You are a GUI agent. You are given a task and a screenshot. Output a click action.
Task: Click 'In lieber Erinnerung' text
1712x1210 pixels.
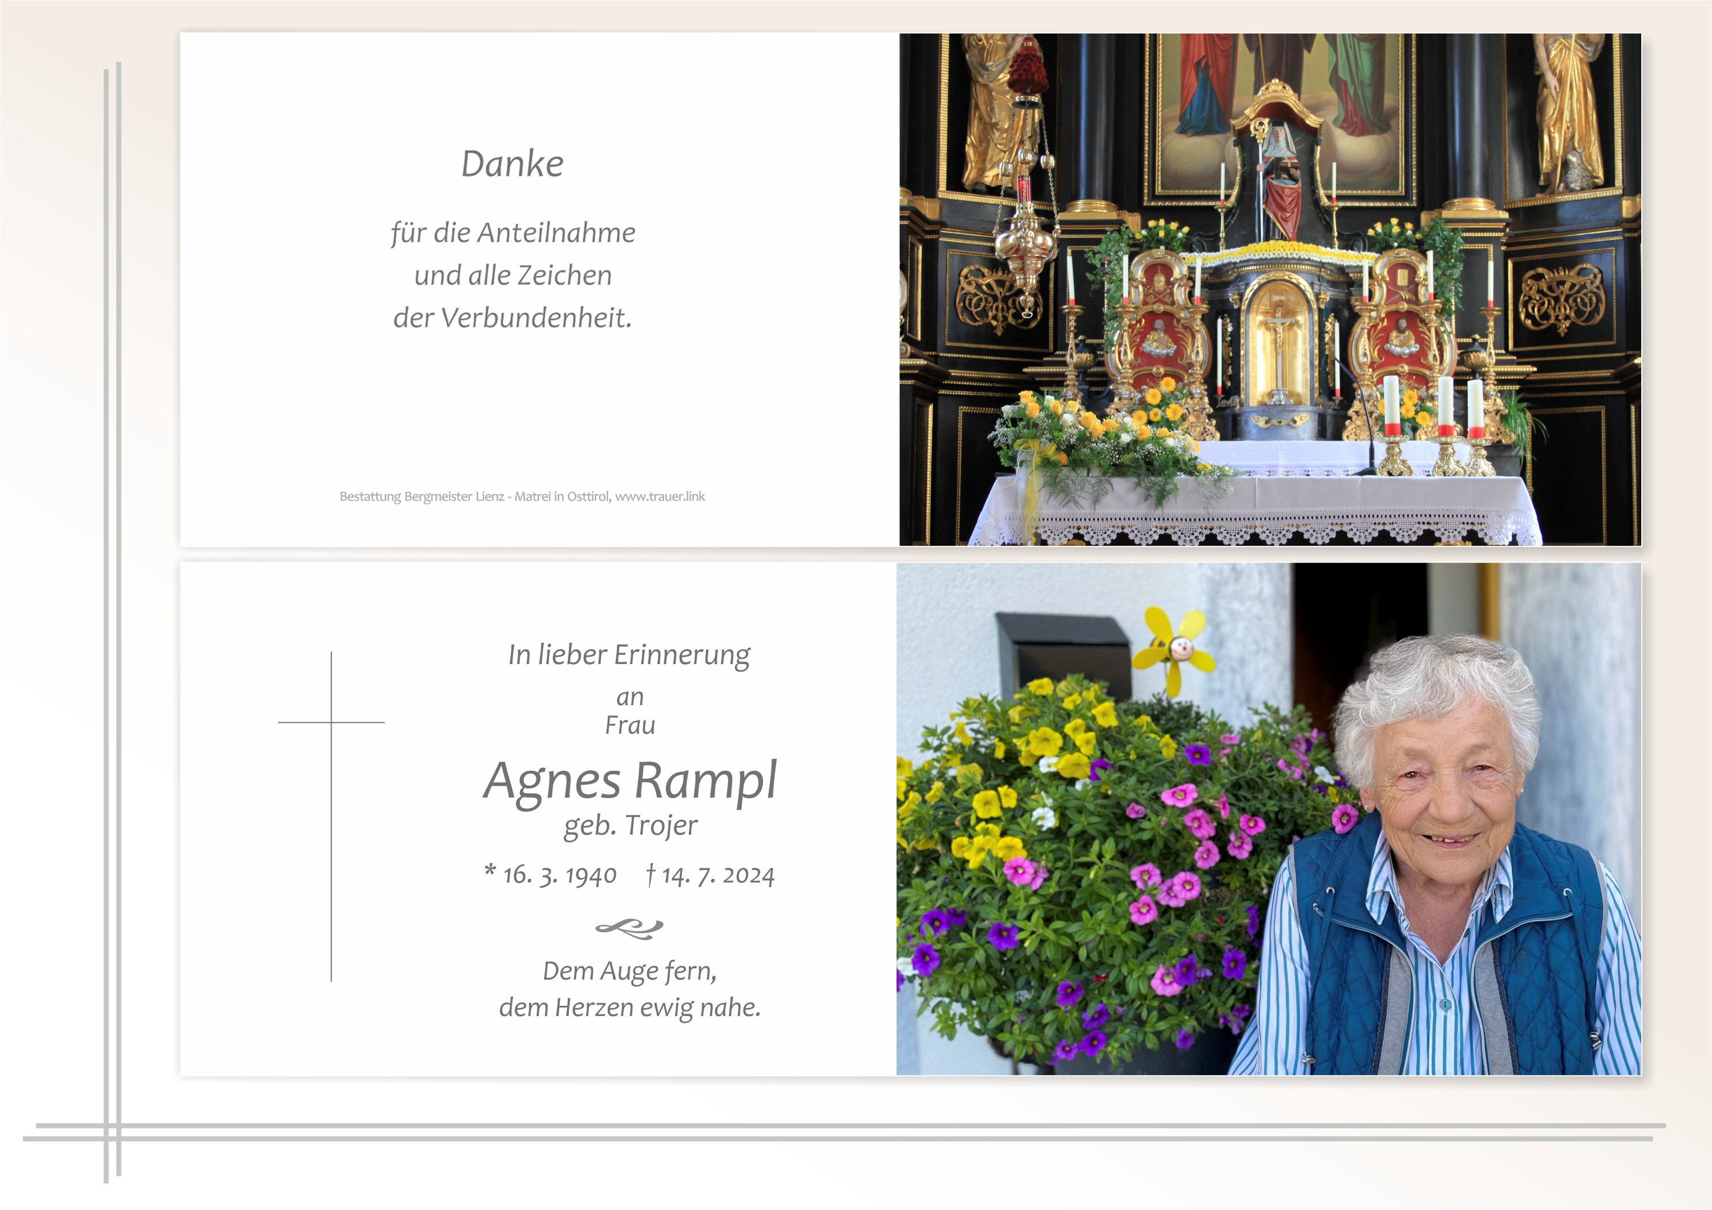pos(629,655)
